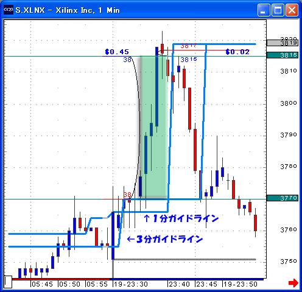
Task: Minimize the S.XLNX chart window
Action: (x=264, y=10)
